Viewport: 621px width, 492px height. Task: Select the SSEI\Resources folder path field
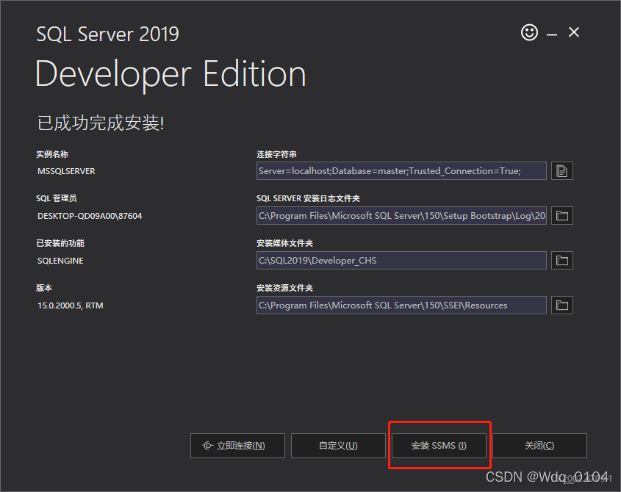401,305
